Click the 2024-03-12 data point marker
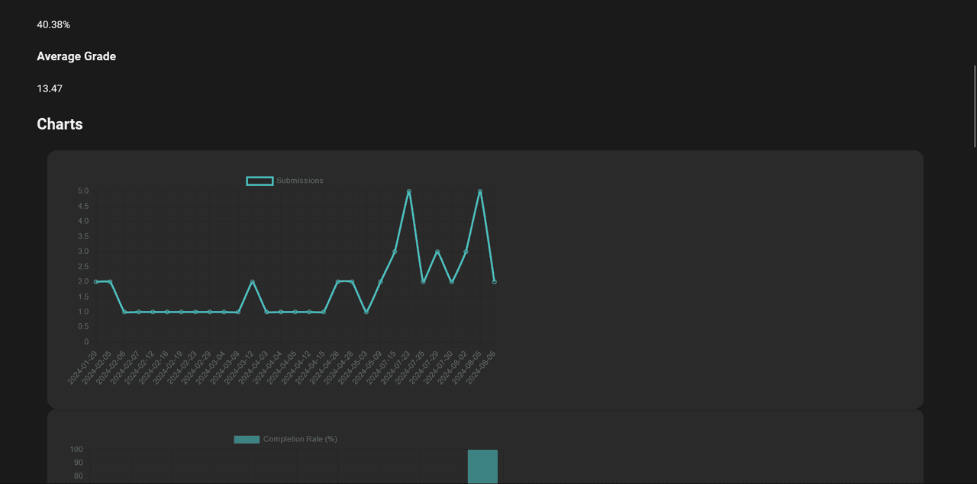Screen dimensions: 977x484 point(253,282)
